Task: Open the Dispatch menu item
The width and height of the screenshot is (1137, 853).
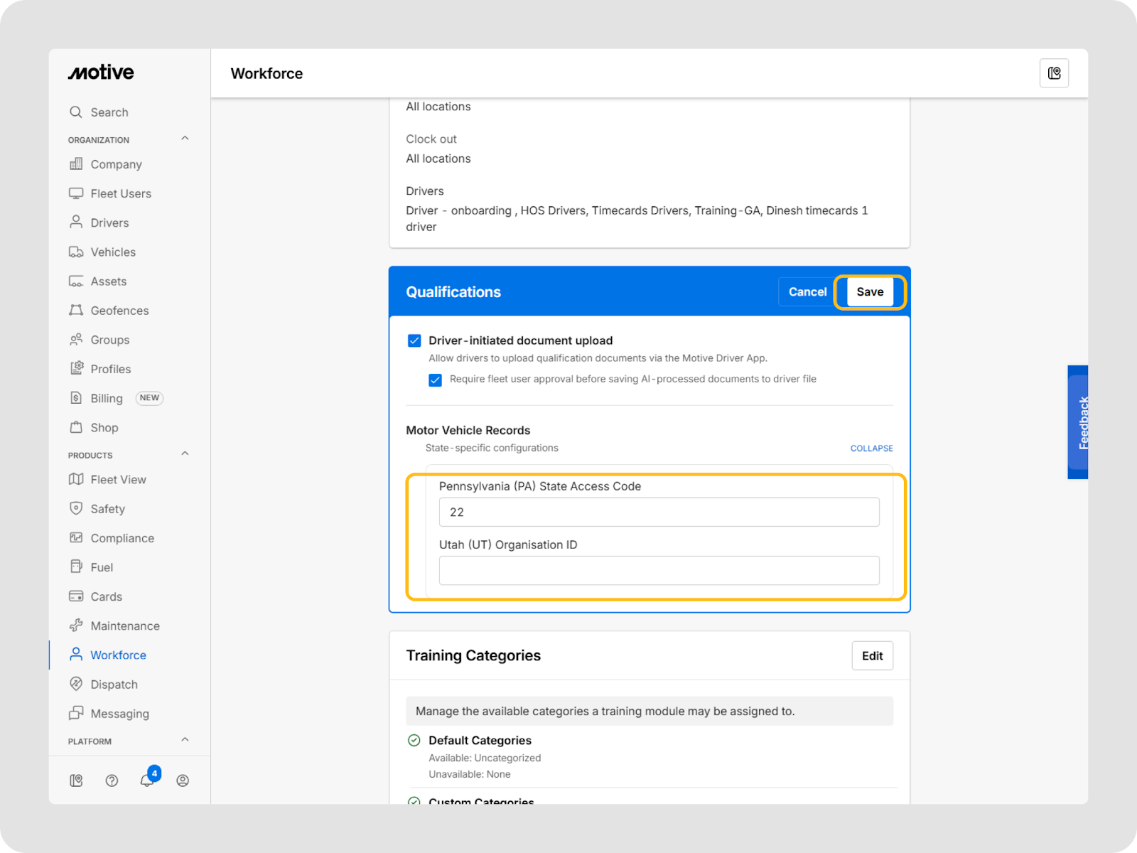Action: (114, 685)
